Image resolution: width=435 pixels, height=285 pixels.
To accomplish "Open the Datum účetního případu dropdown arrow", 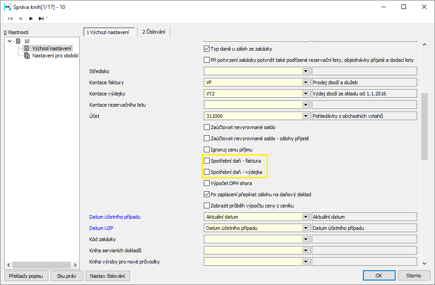I will 306,217.
